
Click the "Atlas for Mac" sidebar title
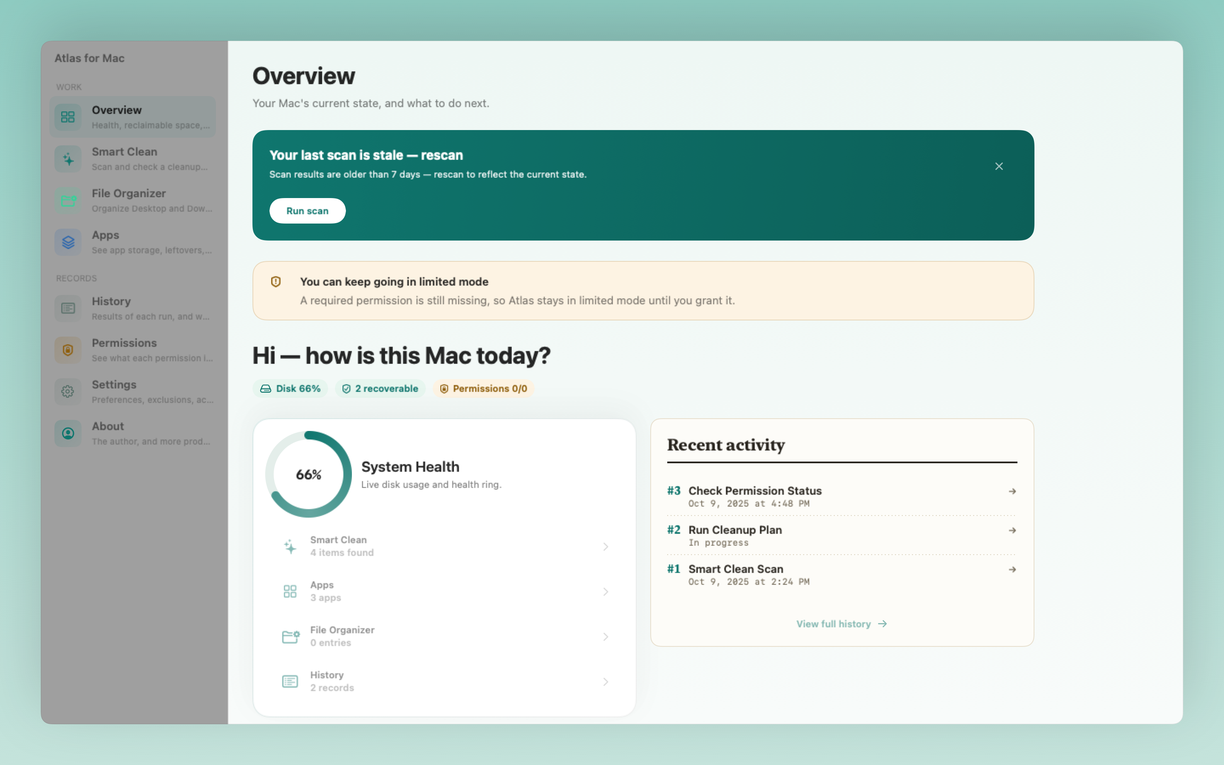pyautogui.click(x=90, y=58)
